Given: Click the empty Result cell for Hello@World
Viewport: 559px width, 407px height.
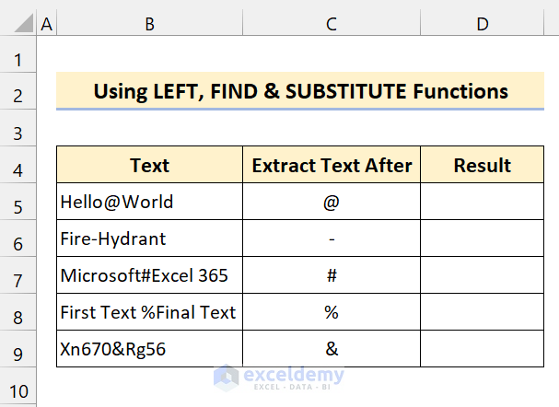Looking at the screenshot, I should coord(482,202).
